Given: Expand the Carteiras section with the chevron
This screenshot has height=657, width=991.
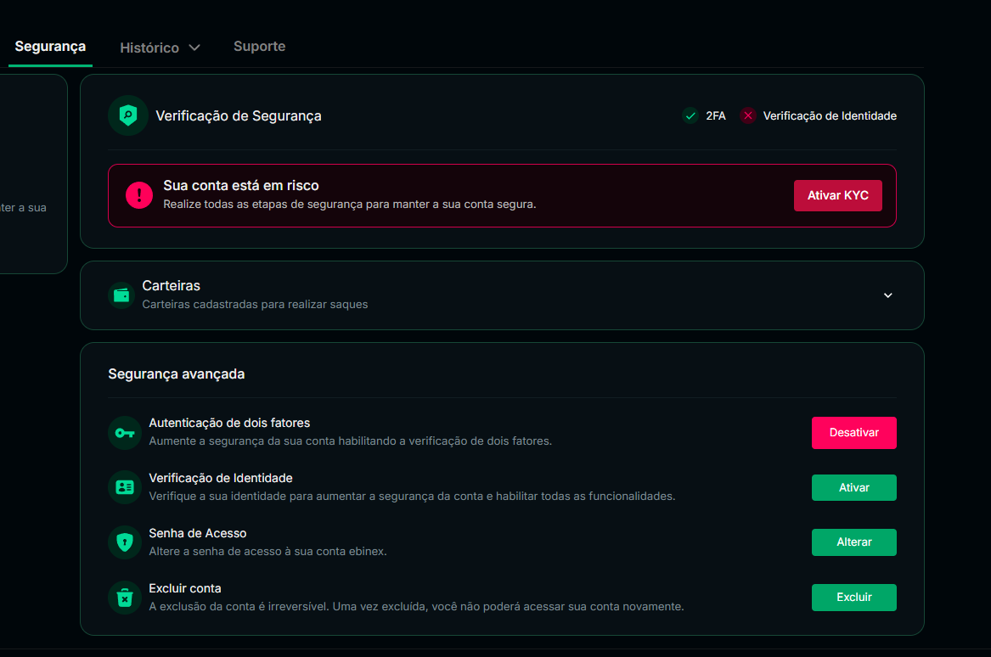Looking at the screenshot, I should 887,295.
